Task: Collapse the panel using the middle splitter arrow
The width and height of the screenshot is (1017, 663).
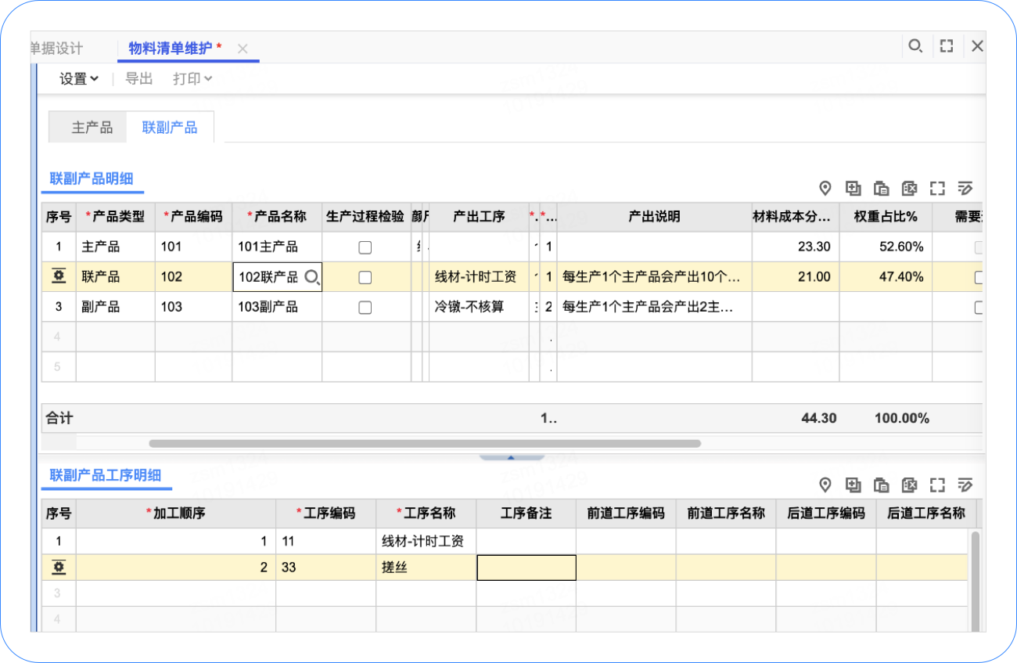Action: pos(510,457)
